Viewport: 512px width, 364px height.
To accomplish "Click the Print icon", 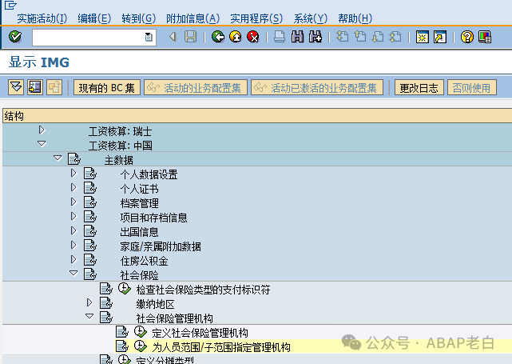I will tap(280, 37).
